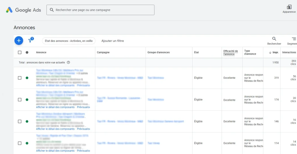Click the Impr. sort arrow header
Screen dimensions: 297x154
pos(274,52)
